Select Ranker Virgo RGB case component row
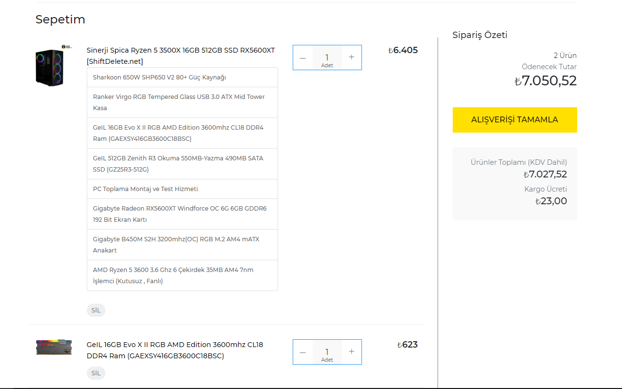 (x=182, y=102)
